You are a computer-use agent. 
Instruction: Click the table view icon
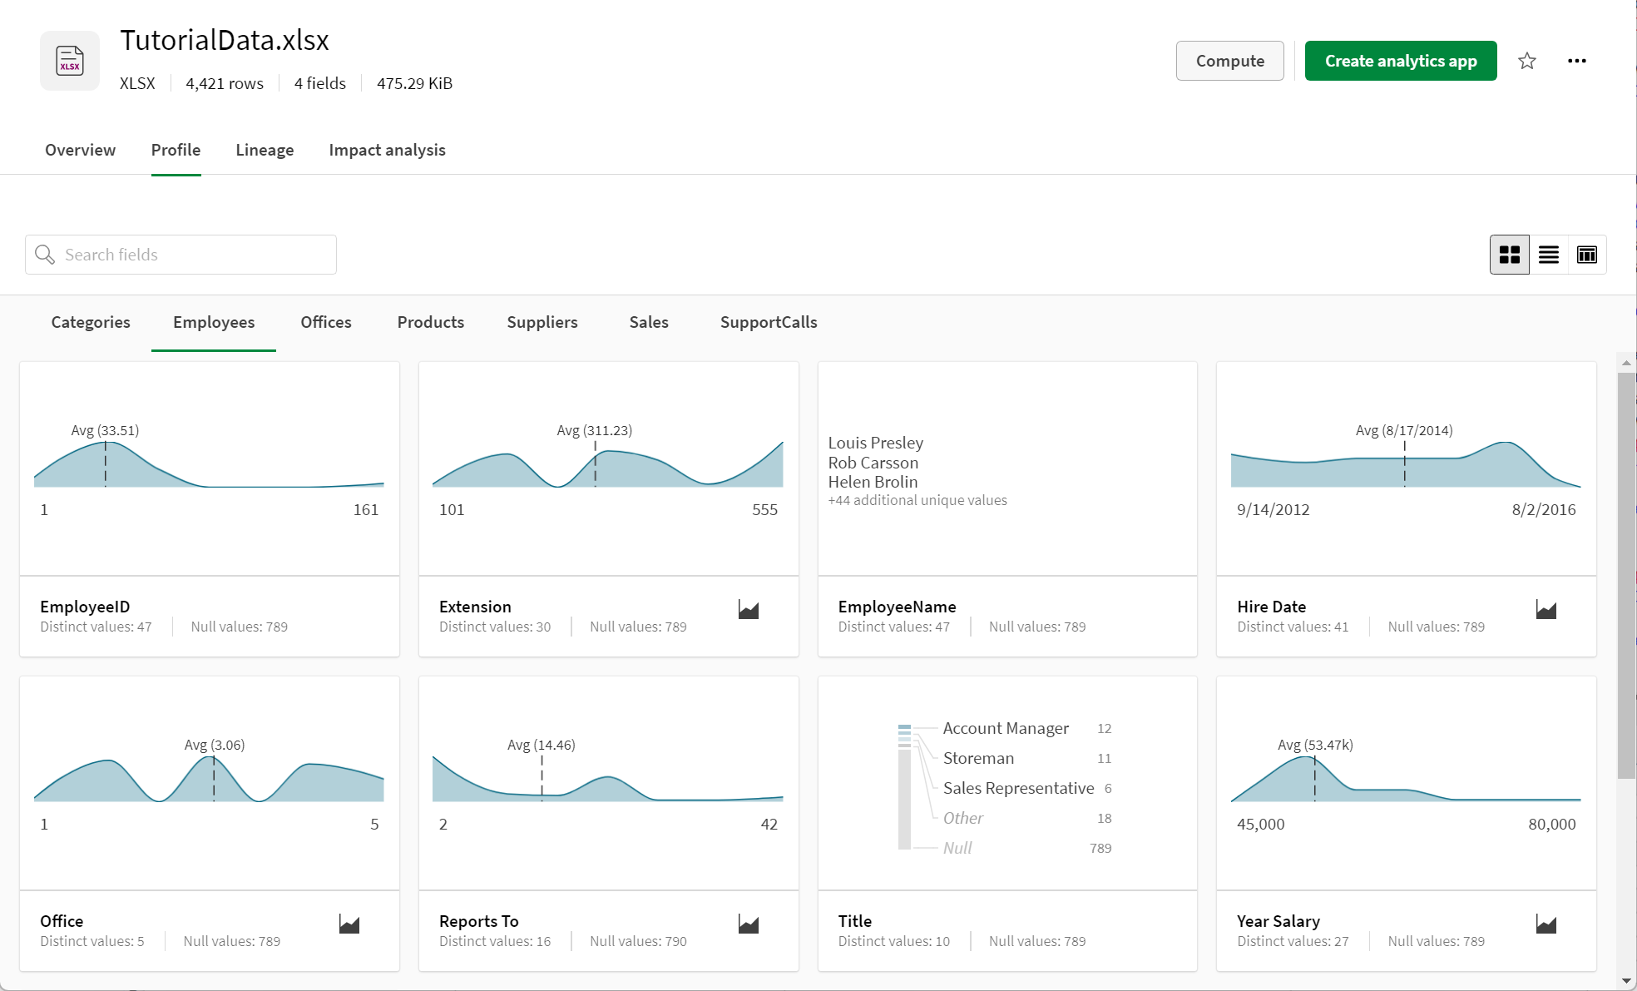(x=1585, y=254)
